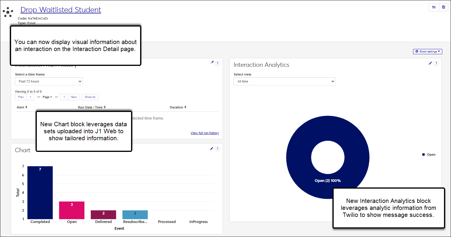Image resolution: width=451 pixels, height=237 pixels.
Task: Go to the Prev page of run history
Action: coord(21,97)
